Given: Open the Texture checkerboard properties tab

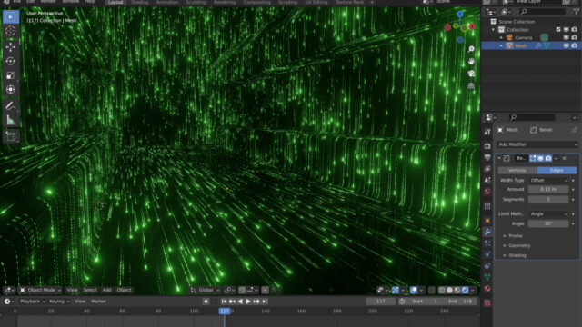Looking at the screenshot, I should 487,302.
